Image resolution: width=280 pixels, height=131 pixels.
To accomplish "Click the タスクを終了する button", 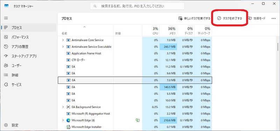I will 230,19.
